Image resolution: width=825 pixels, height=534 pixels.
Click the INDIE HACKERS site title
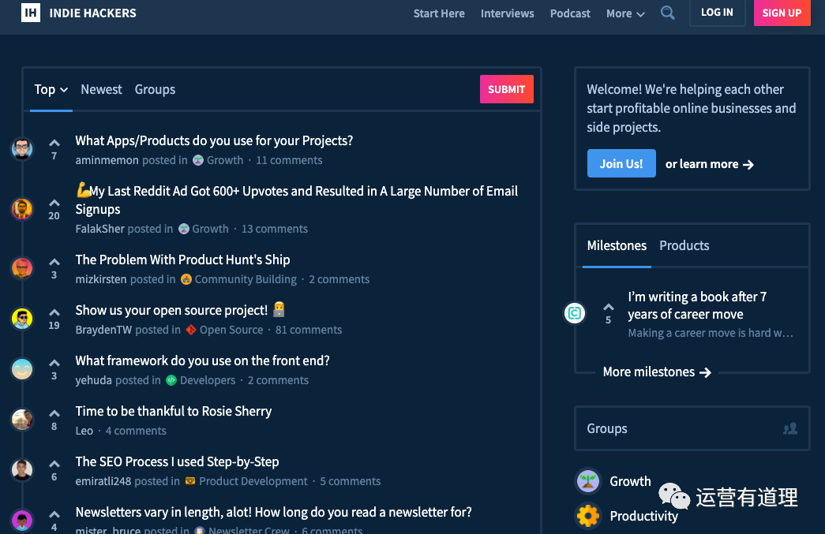click(92, 13)
